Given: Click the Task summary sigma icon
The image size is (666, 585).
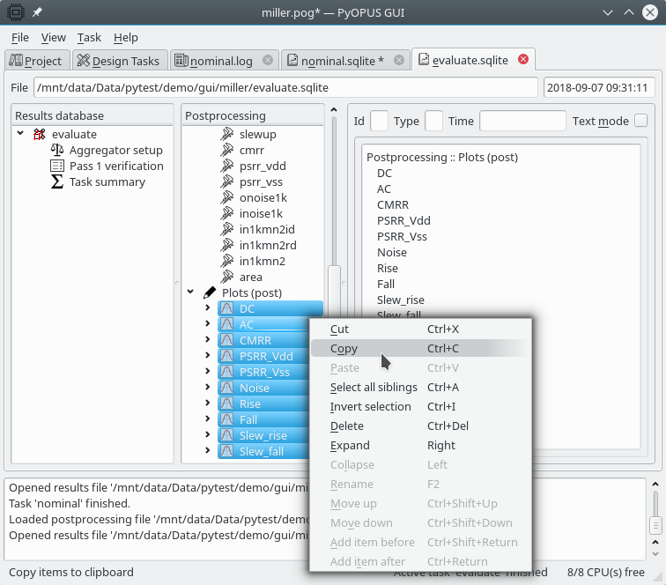Looking at the screenshot, I should [x=57, y=182].
